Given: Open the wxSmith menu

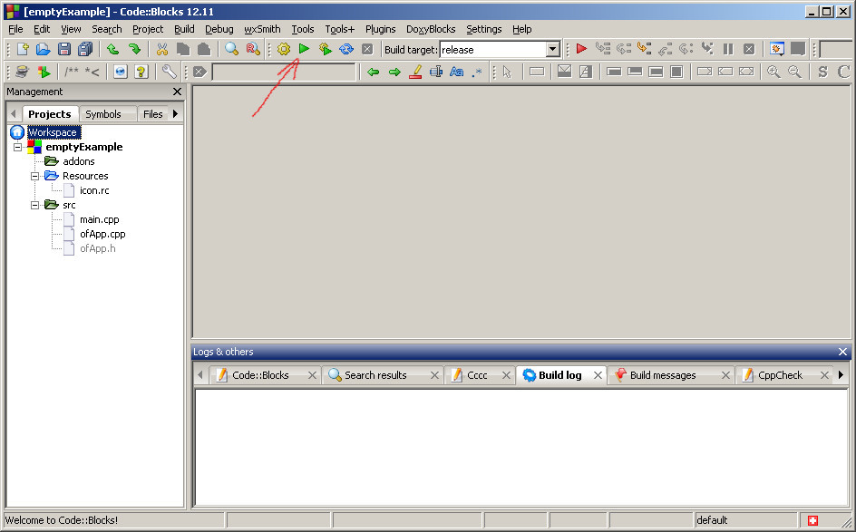Looking at the screenshot, I should click(x=262, y=29).
